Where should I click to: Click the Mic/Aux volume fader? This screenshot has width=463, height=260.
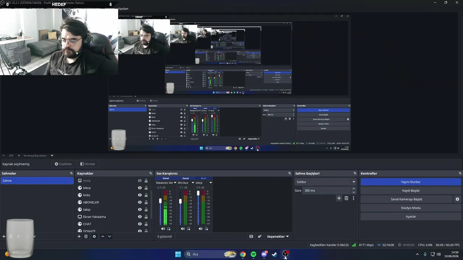(x=180, y=201)
